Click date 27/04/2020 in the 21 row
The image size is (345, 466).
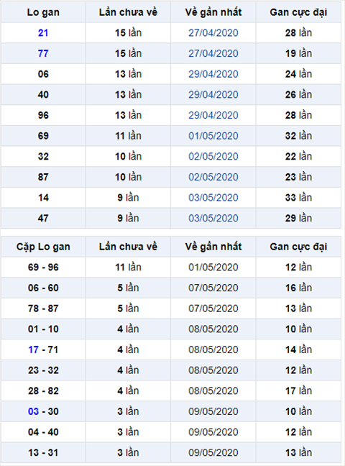click(213, 32)
